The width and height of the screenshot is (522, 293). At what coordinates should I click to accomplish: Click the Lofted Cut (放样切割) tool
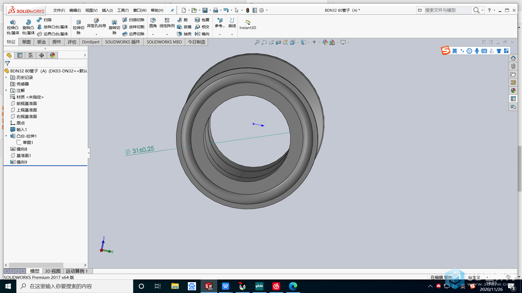(x=133, y=27)
